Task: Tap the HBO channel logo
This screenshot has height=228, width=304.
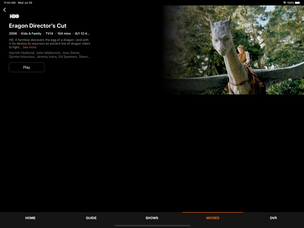Action: tap(15, 16)
